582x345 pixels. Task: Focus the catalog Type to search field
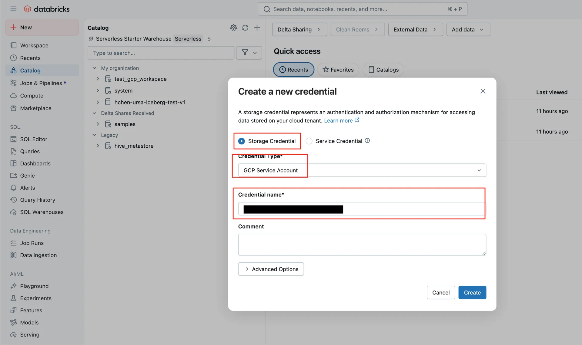pos(161,53)
